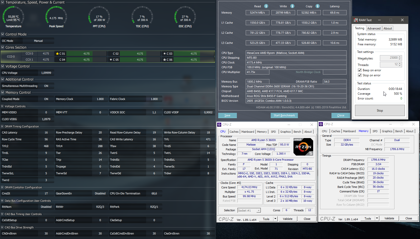Click the Cmd2t value 1T
This screenshot has width=420, height=239.
pyautogui.click(x=46, y=193)
